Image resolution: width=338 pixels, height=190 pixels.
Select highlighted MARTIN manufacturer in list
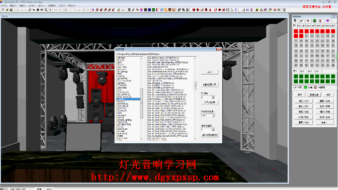128,99
